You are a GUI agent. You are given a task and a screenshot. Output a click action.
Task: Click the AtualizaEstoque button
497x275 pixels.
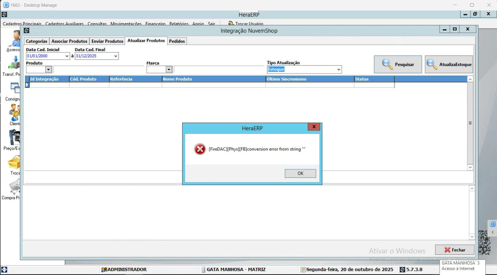click(x=449, y=64)
